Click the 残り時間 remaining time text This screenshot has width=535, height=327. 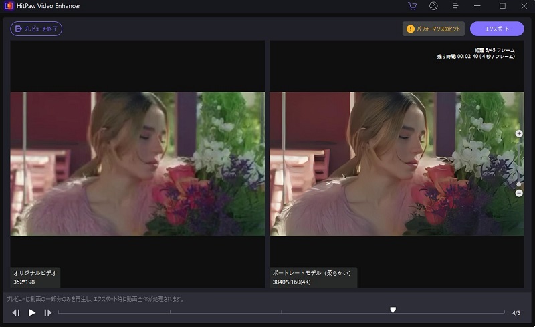point(476,57)
